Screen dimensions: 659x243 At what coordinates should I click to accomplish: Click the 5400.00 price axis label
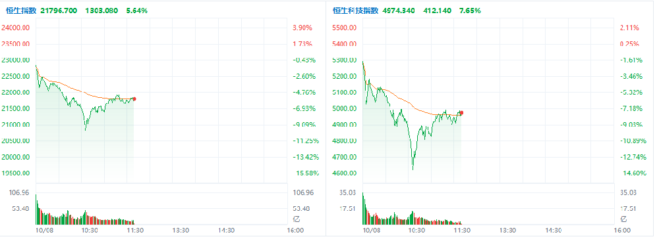344,43
